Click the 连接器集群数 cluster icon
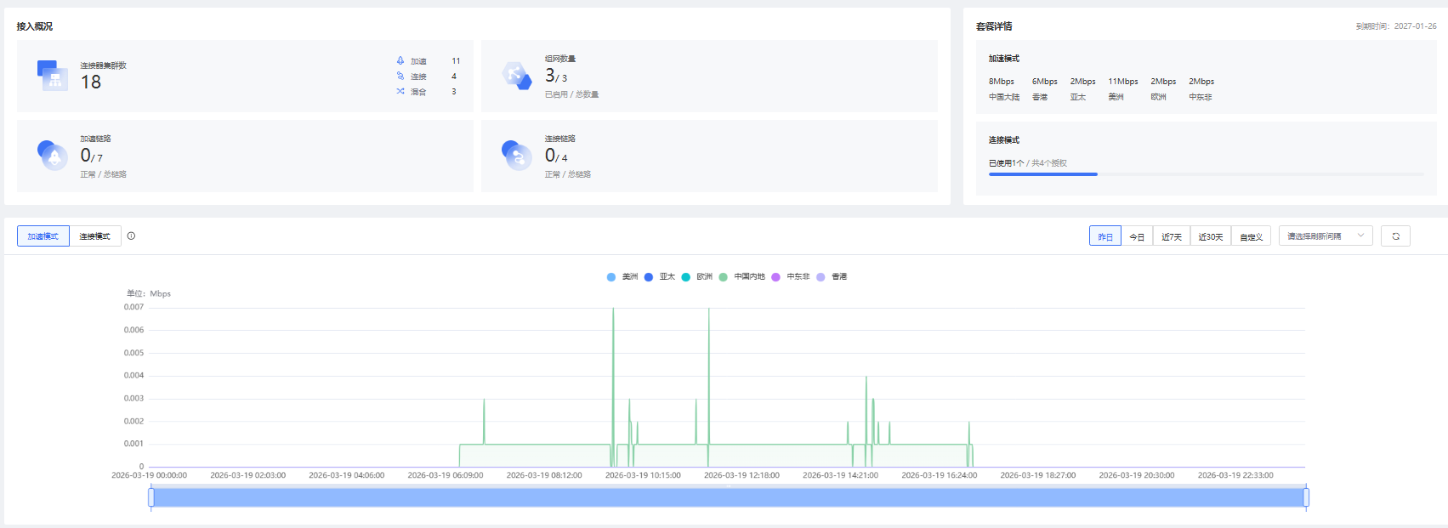 (53, 75)
